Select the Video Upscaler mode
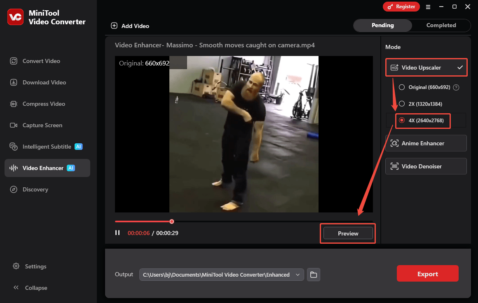478x303 pixels. [426, 67]
